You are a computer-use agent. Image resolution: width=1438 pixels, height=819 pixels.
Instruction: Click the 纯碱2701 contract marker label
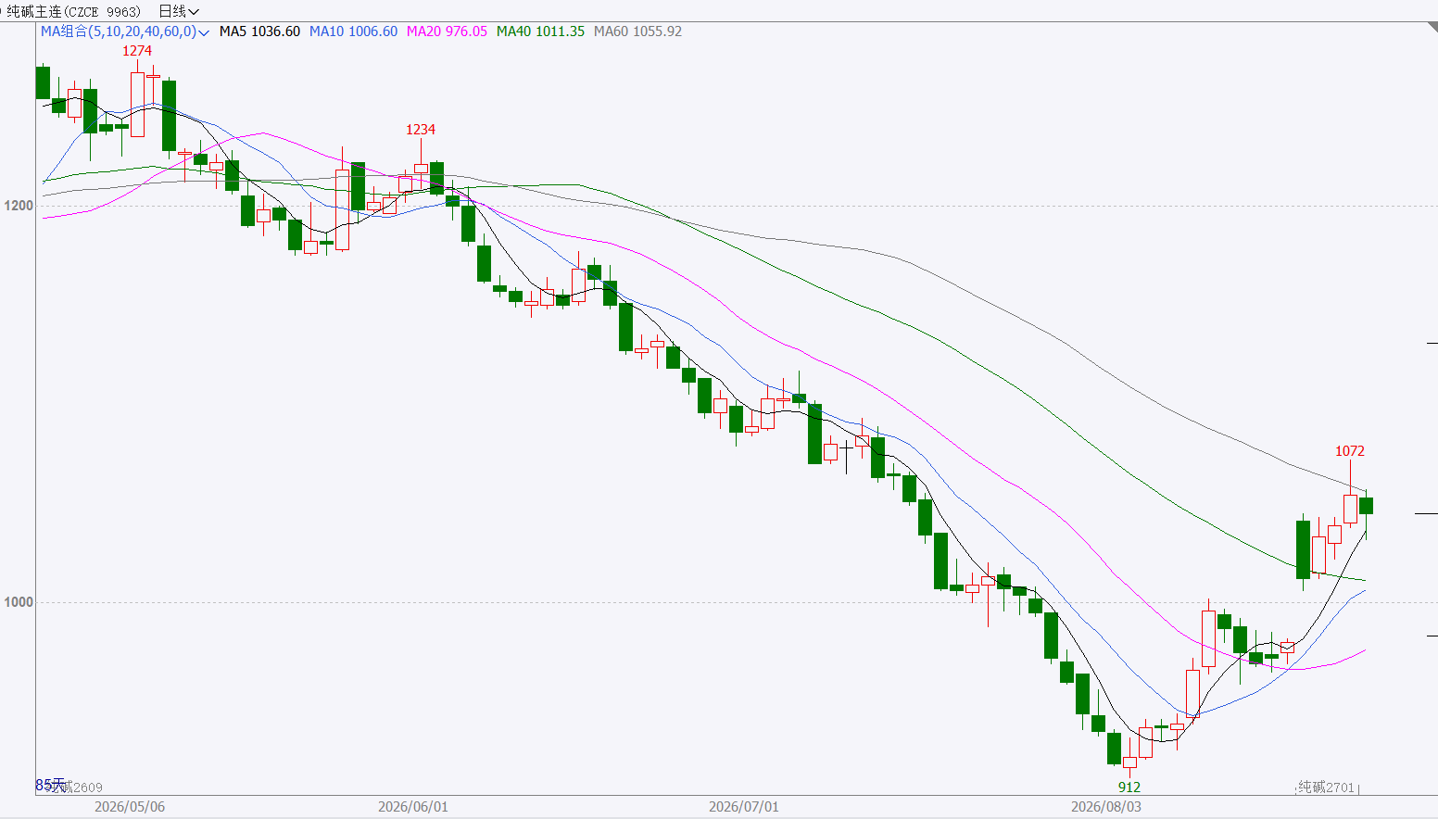[1326, 787]
